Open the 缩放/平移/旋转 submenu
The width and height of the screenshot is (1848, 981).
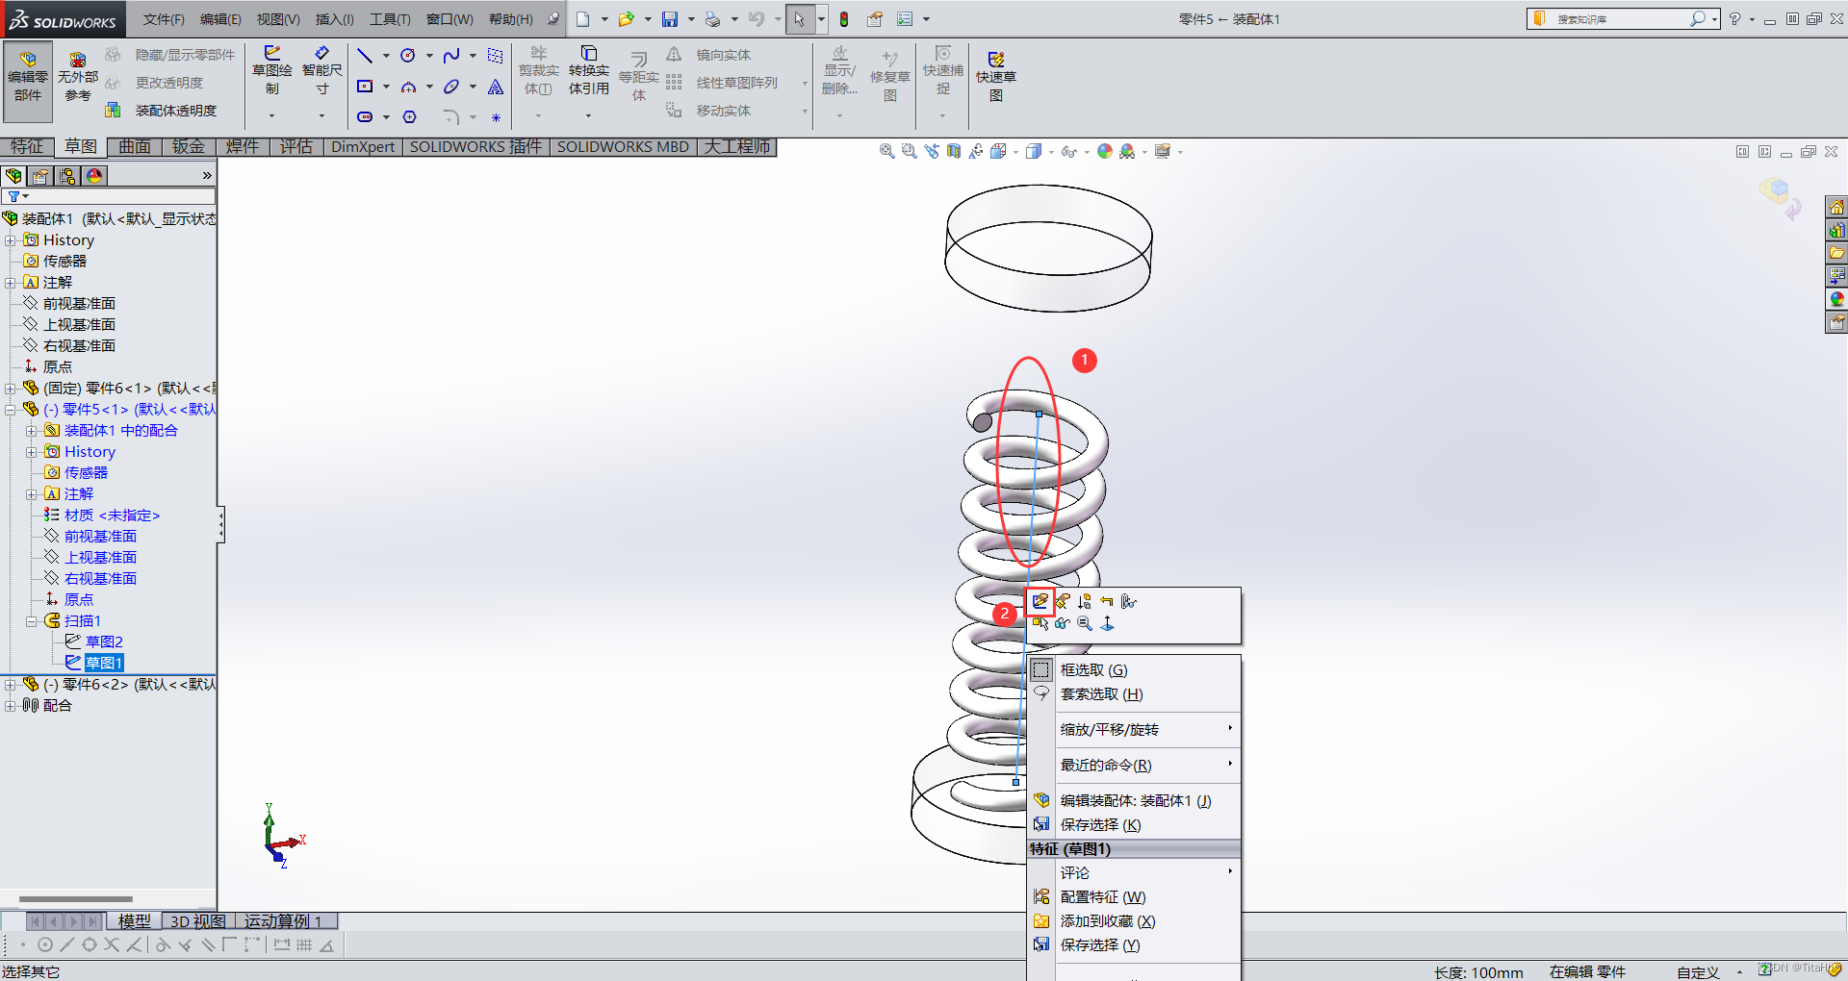click(1135, 730)
